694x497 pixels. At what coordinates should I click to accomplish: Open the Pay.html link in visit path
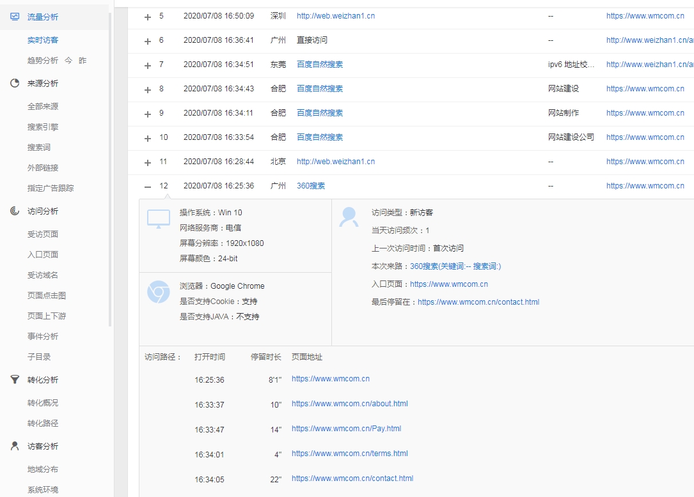346,429
